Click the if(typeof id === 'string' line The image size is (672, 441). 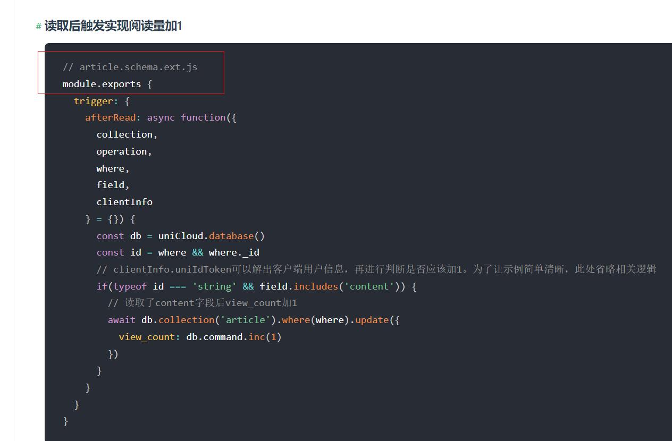click(x=256, y=286)
